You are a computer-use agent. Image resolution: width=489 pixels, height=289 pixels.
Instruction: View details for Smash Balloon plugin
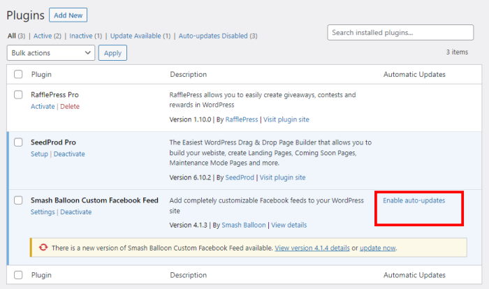(x=289, y=225)
